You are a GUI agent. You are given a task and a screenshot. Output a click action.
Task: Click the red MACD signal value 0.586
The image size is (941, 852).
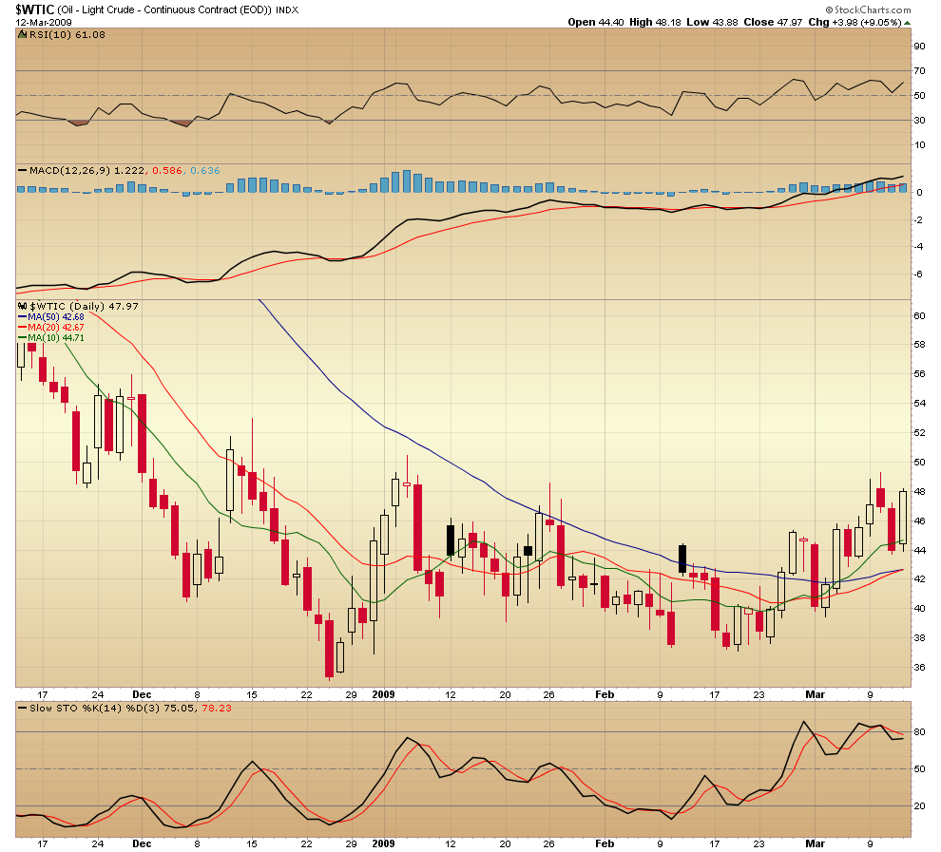click(x=167, y=171)
